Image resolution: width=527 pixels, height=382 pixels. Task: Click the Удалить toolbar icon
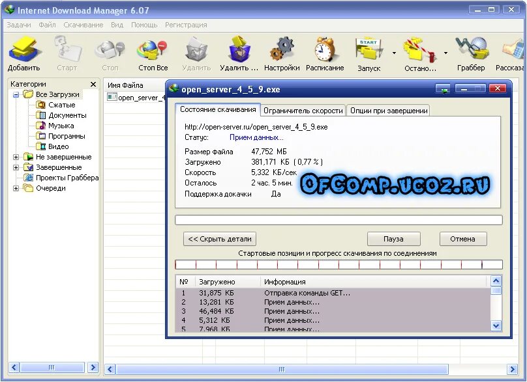coord(196,49)
